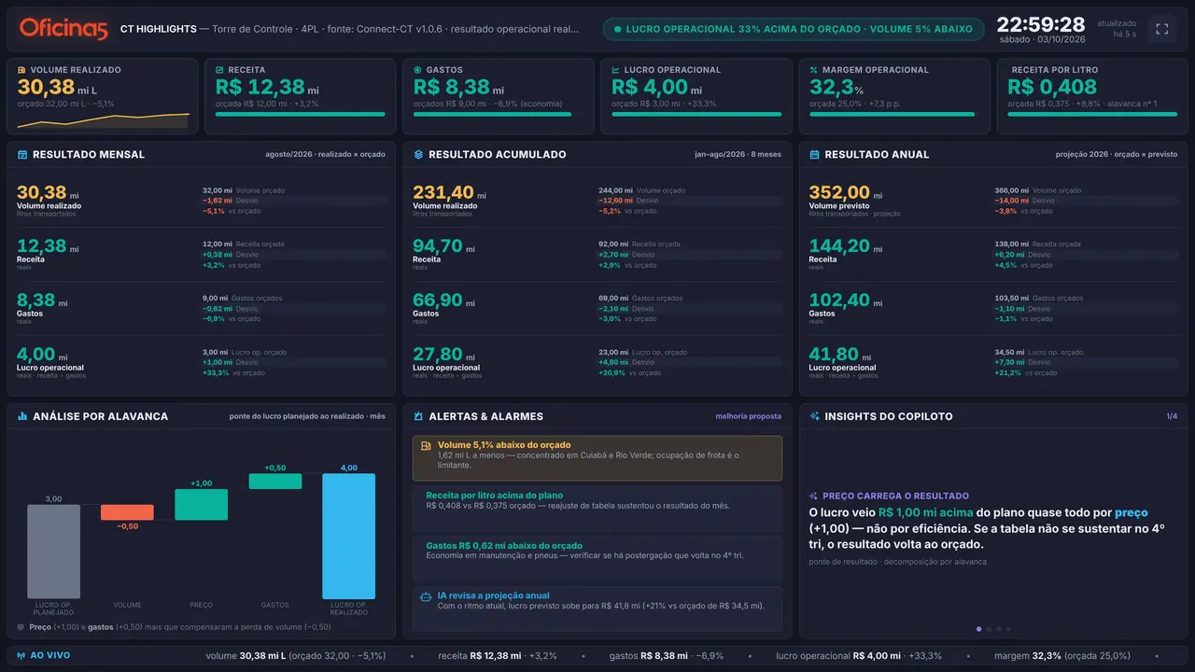Image resolution: width=1195 pixels, height=672 pixels.
Task: Click the green Preço waterfall bar
Action: coord(201,505)
